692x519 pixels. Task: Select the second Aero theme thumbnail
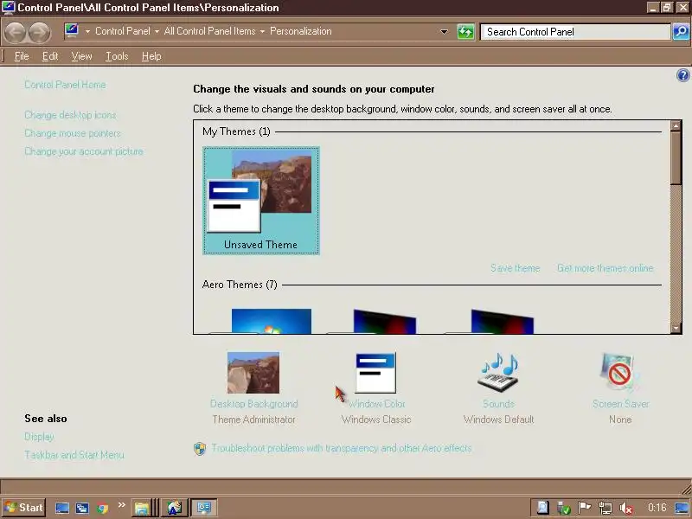(384, 321)
